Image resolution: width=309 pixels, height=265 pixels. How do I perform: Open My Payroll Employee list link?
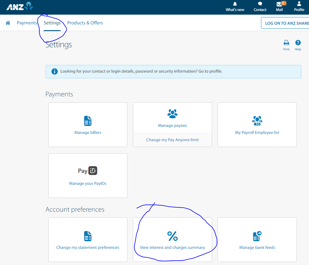[x=257, y=132]
